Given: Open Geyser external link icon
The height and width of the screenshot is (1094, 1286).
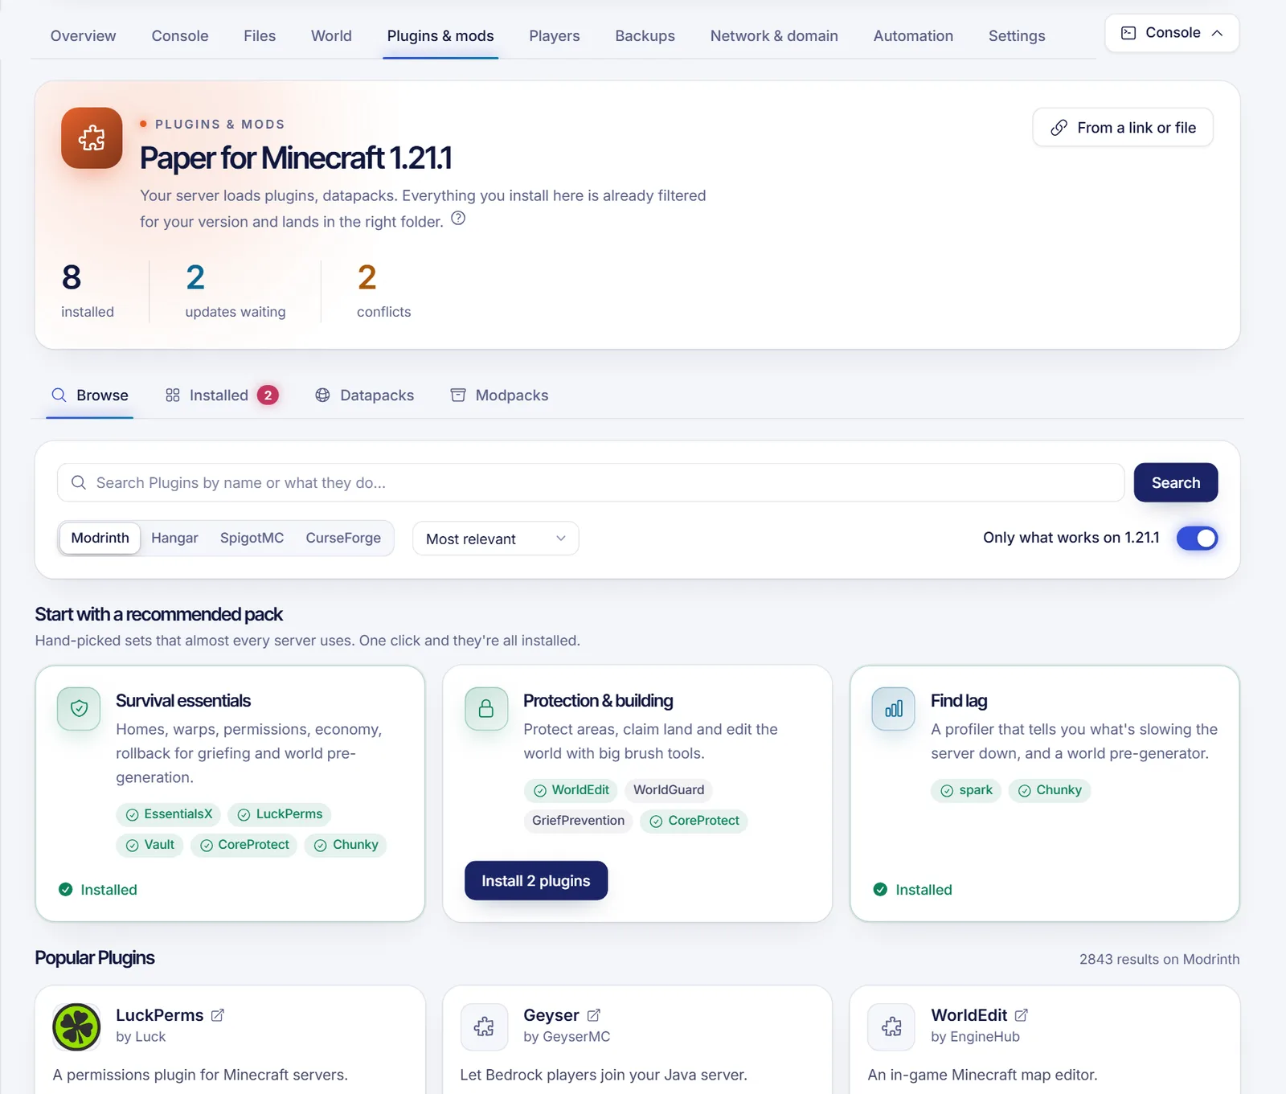Looking at the screenshot, I should 594,1015.
